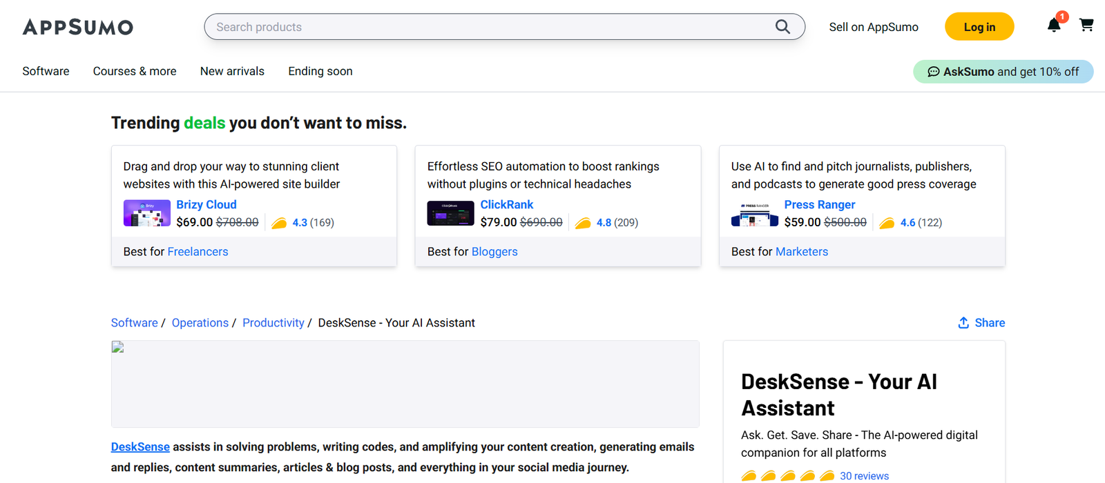
Task: Click the taco rating icon beside 4.3
Action: pos(279,223)
